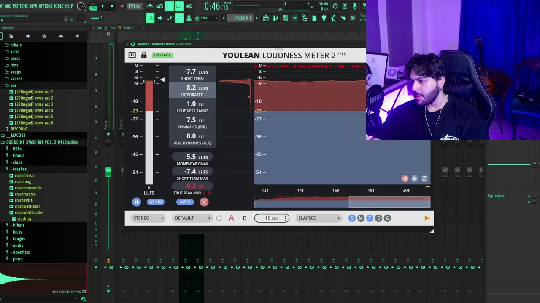Expand the 808s folder in browser
This screenshot has width=540, height=303.
tap(17, 149)
